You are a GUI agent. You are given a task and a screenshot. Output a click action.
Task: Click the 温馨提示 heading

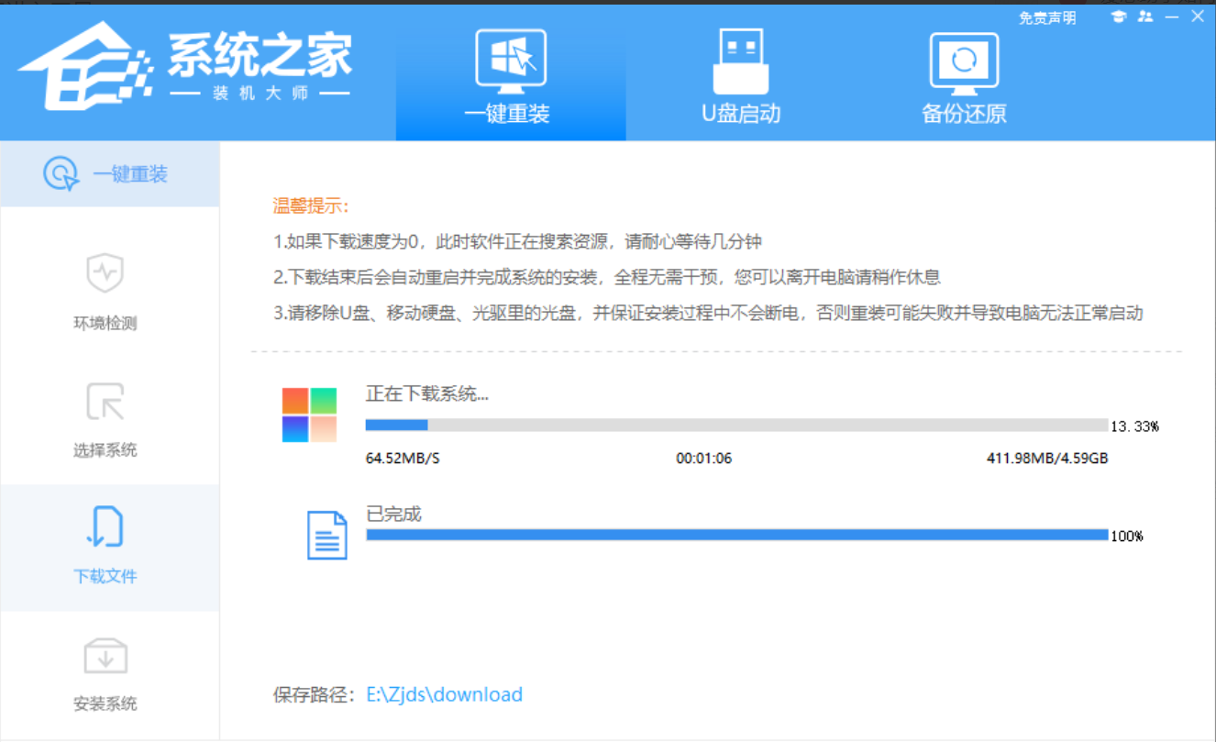[312, 205]
